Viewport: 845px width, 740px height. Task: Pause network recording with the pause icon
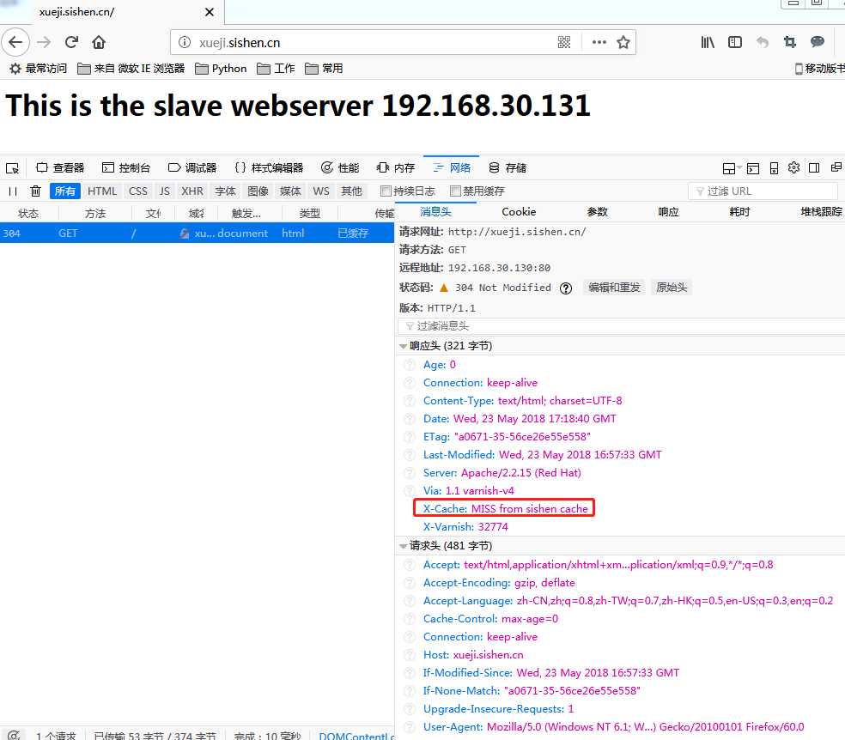click(13, 191)
